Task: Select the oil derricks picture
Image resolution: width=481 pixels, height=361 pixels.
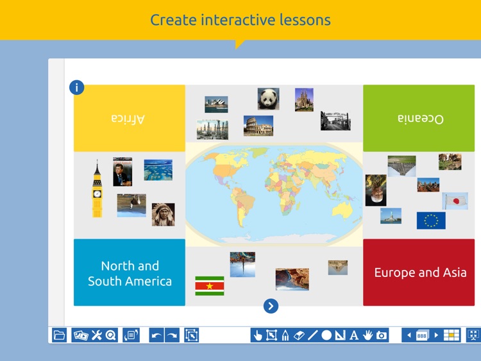Action: (212, 130)
